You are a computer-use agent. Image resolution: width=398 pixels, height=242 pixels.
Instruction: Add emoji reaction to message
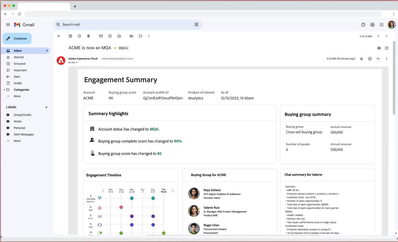(x=370, y=59)
